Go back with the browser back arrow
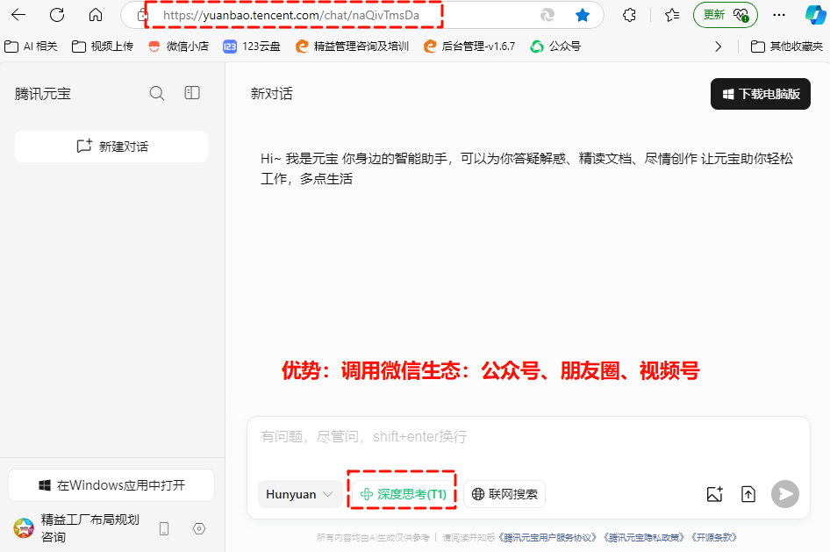 tap(18, 15)
